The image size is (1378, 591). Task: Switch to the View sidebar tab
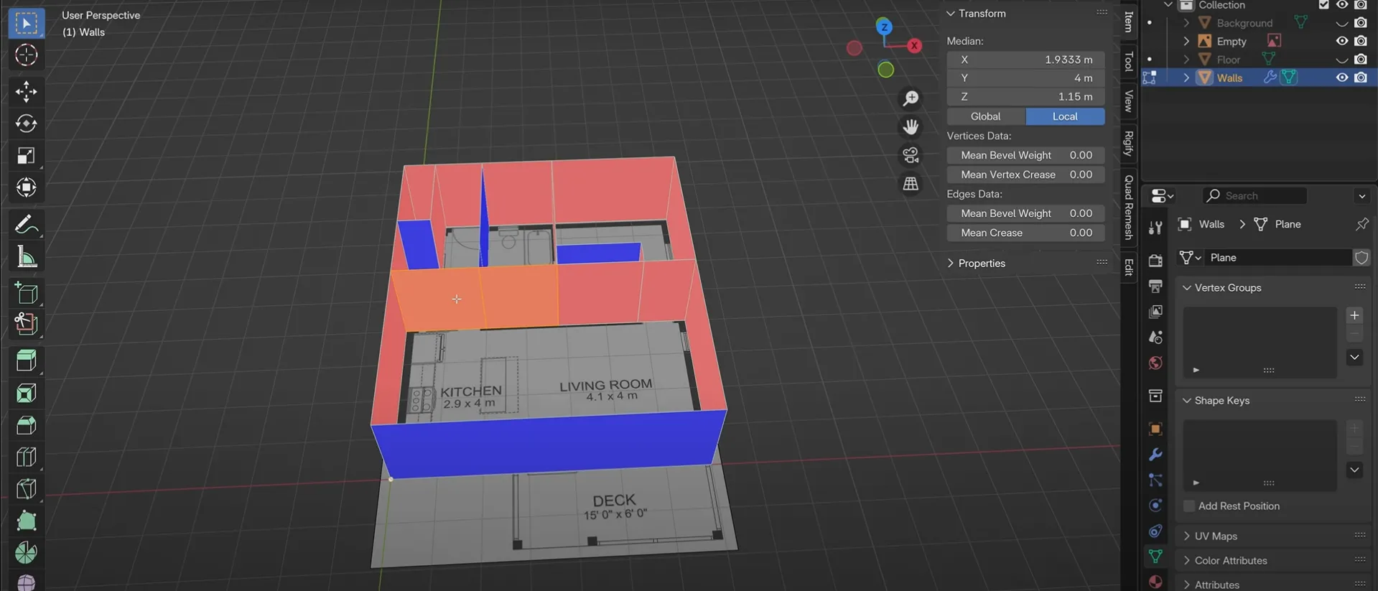pyautogui.click(x=1129, y=101)
